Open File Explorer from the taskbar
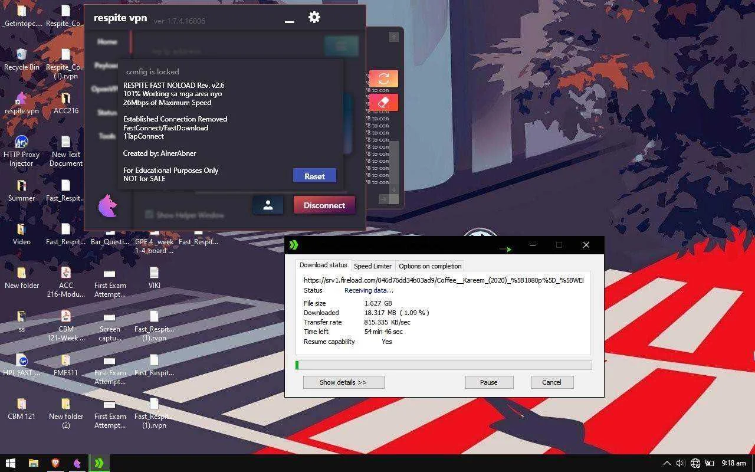 [33, 463]
